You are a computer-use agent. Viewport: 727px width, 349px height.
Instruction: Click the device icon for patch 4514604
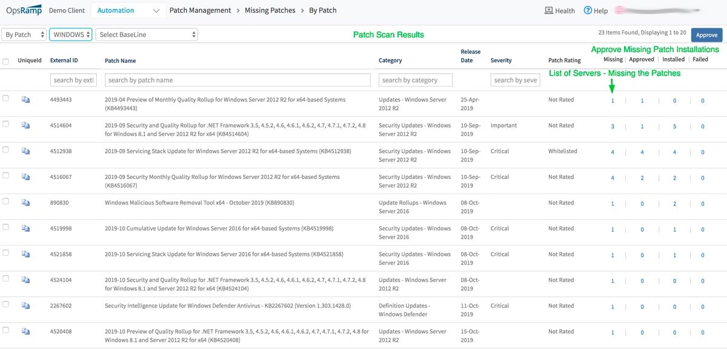25,125
